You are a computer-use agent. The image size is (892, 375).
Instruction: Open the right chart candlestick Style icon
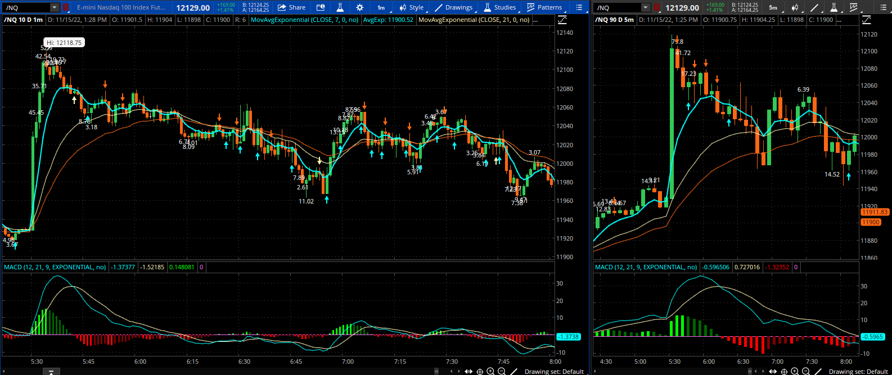click(x=795, y=7)
